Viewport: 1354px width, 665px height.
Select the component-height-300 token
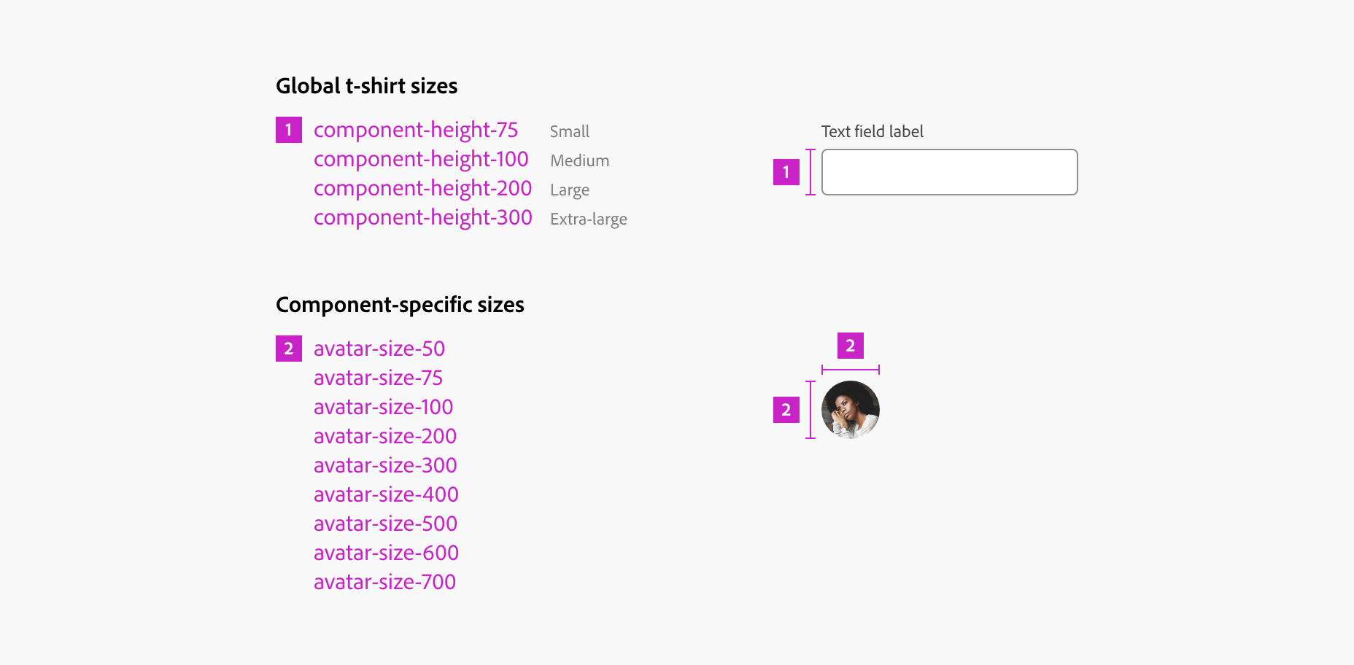[422, 217]
